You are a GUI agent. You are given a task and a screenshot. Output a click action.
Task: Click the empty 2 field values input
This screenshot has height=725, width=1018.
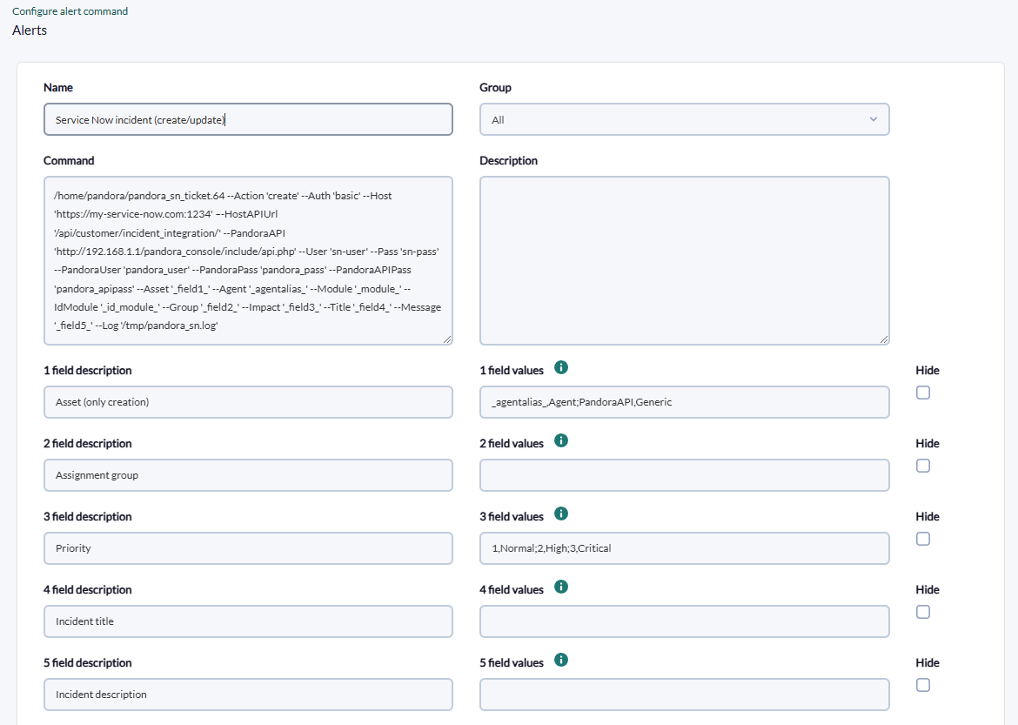684,475
